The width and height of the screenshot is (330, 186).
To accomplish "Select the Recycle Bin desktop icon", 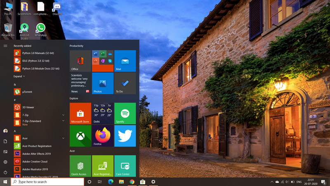I will [x=8, y=30].
